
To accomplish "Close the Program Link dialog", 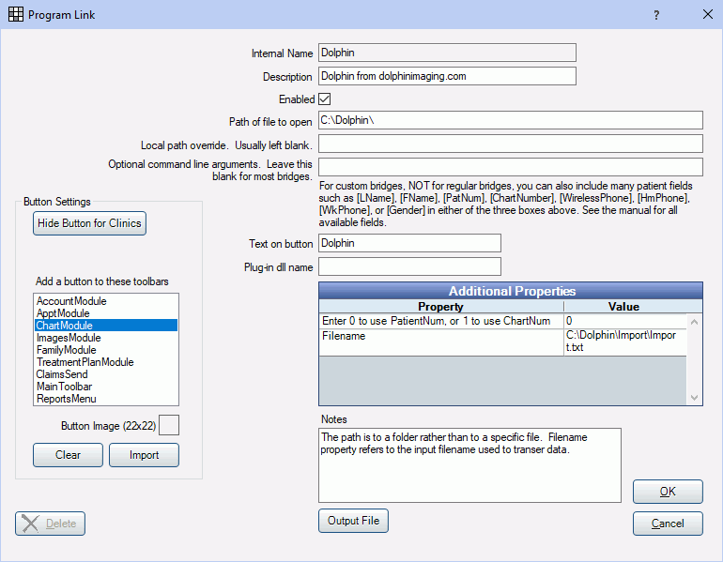I will 708,14.
